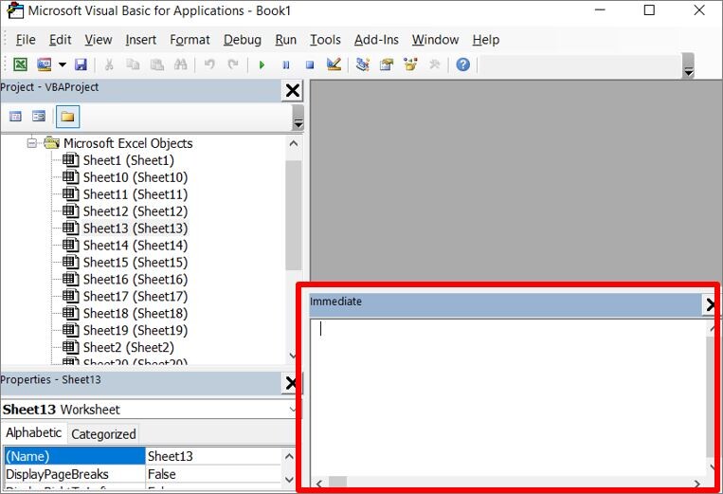Click the Find binoculars icon
The width and height of the screenshot is (723, 494).
[180, 64]
